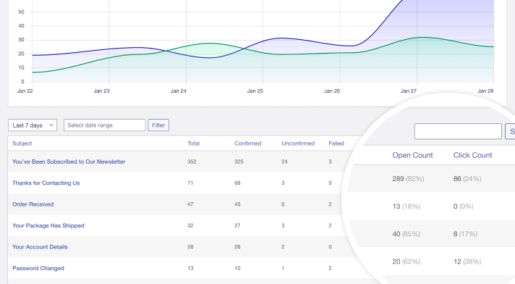
Task: Sort by Confirmed column header
Action: point(247,143)
